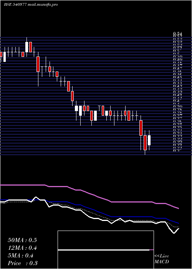The width and height of the screenshot is (192, 269).
Task: Click the "50MA : 0.5" reading
Action: coord(22,240)
